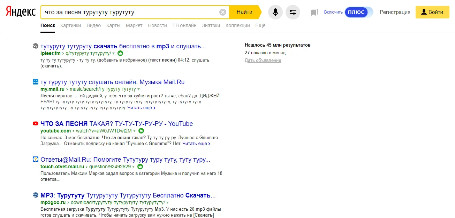Click the green crown badge next to ipleer.fm
Image resolution: width=455 pixels, height=218 pixels.
[120, 53]
